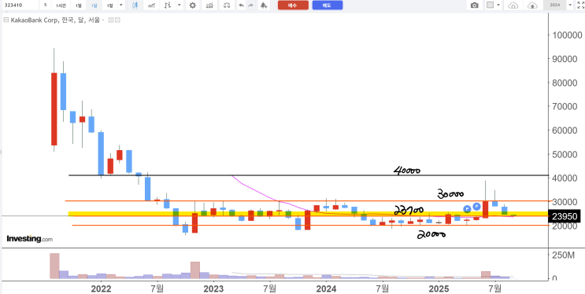Click the red 매수 buy button
585x294 pixels.
coord(293,6)
